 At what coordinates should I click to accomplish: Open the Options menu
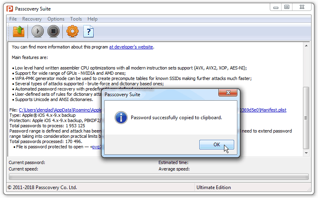[x=56, y=19]
